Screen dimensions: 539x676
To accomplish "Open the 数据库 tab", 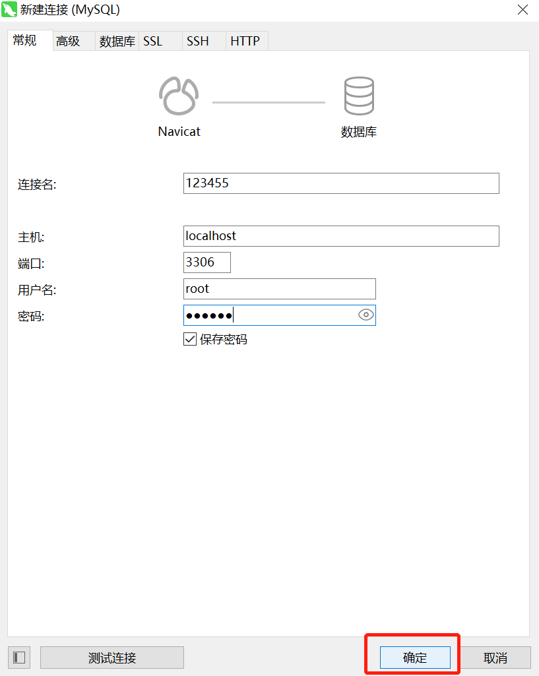I will [117, 41].
